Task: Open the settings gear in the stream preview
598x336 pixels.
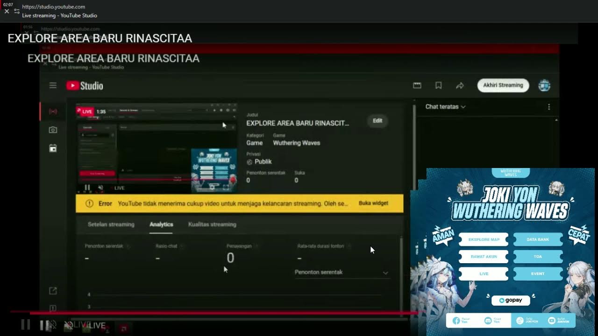Action: pyautogui.click(x=213, y=187)
